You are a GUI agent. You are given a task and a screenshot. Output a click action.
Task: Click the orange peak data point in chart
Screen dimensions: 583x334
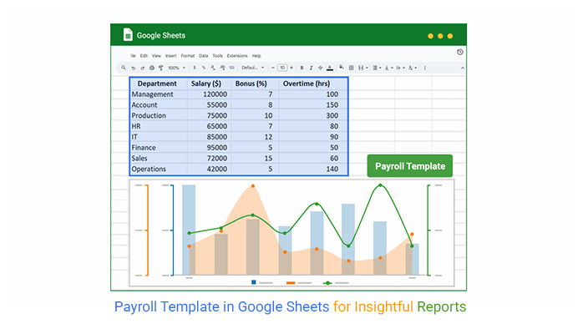pyautogui.click(x=253, y=185)
